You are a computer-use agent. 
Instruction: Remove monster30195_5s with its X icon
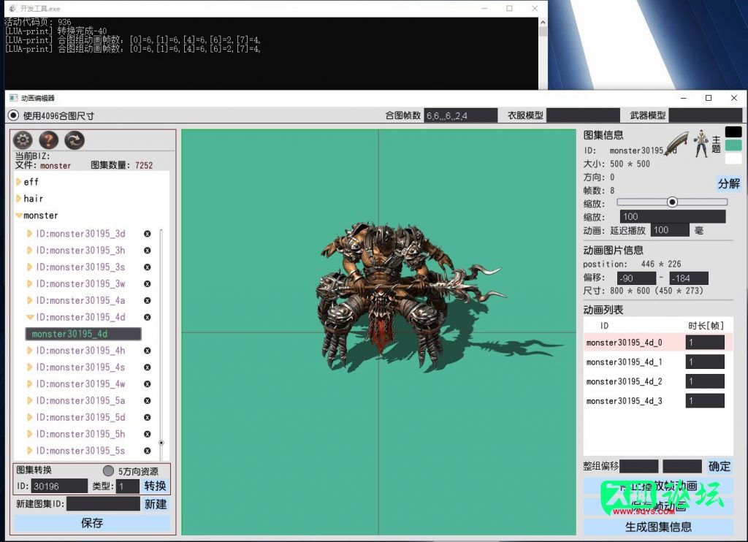(148, 451)
